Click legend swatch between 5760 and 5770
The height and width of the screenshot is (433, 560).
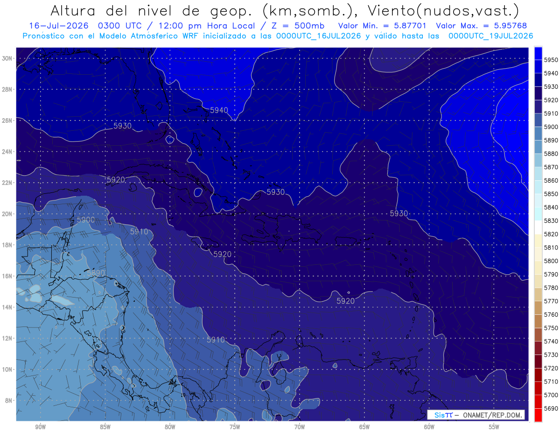click(538, 308)
